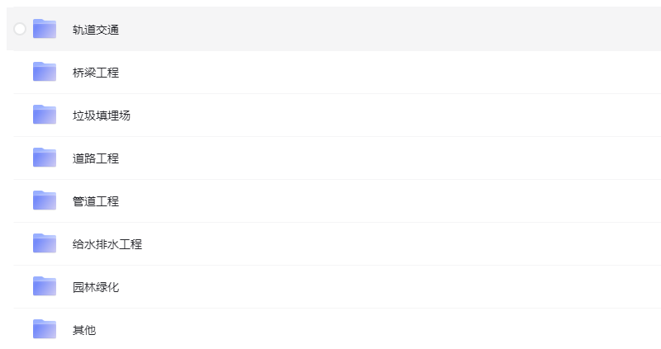Image resolution: width=661 pixels, height=349 pixels.
Task: Click the 道路工程 folder icon
Action: (x=45, y=158)
